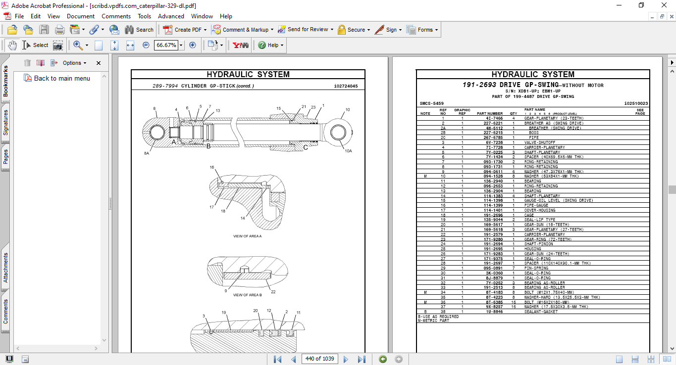Select the Hand tool

tap(12, 45)
